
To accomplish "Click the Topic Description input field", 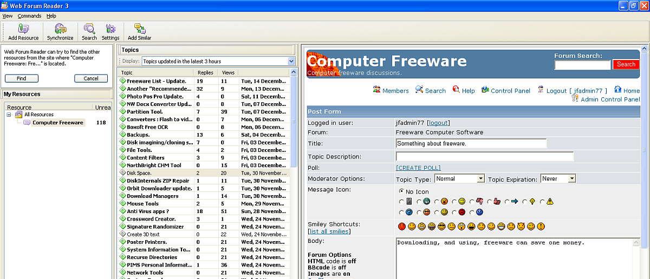I will [x=485, y=156].
